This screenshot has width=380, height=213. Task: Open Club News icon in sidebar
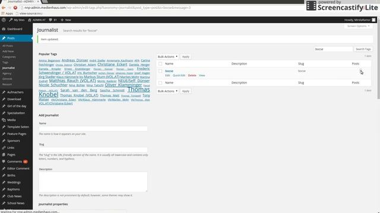pos(4,196)
